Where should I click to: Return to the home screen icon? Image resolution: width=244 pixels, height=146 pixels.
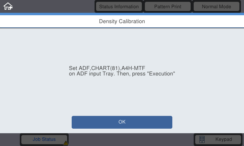pos(8,6)
